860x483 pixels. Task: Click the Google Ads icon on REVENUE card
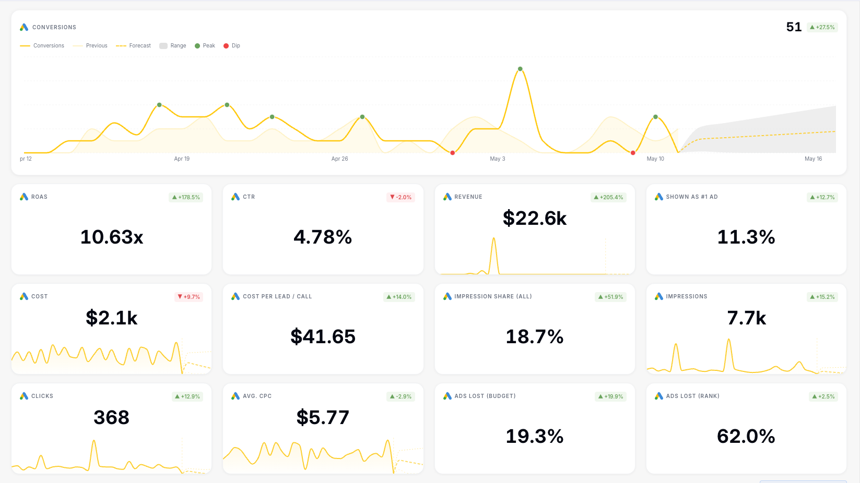click(x=447, y=197)
